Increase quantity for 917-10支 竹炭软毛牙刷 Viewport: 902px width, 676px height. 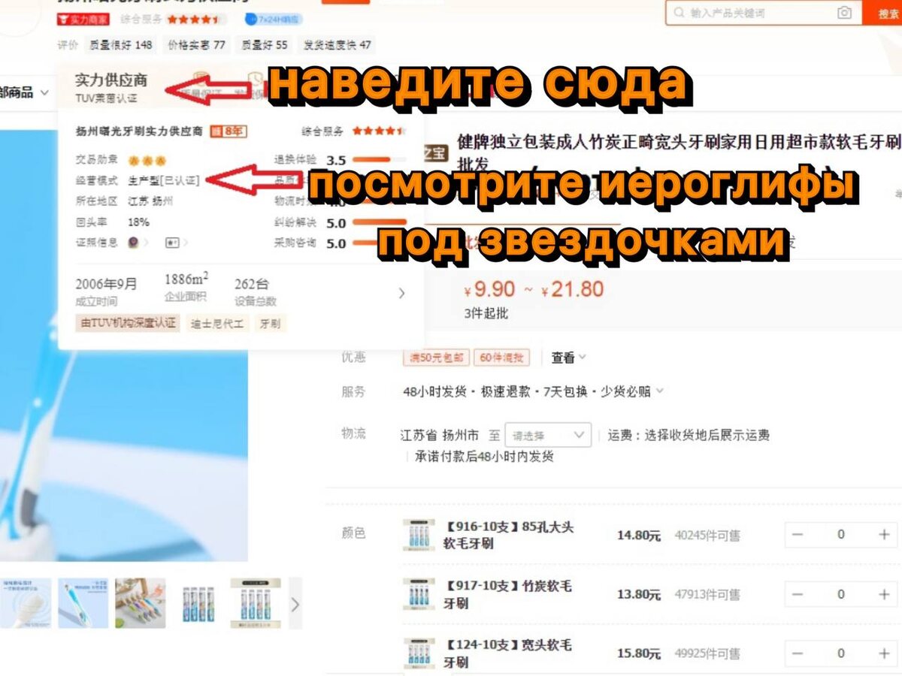pos(884,594)
